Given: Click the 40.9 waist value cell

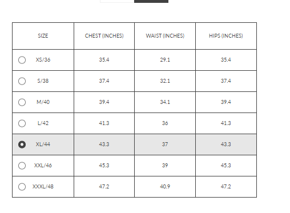Looking at the screenshot, I should click(165, 187).
